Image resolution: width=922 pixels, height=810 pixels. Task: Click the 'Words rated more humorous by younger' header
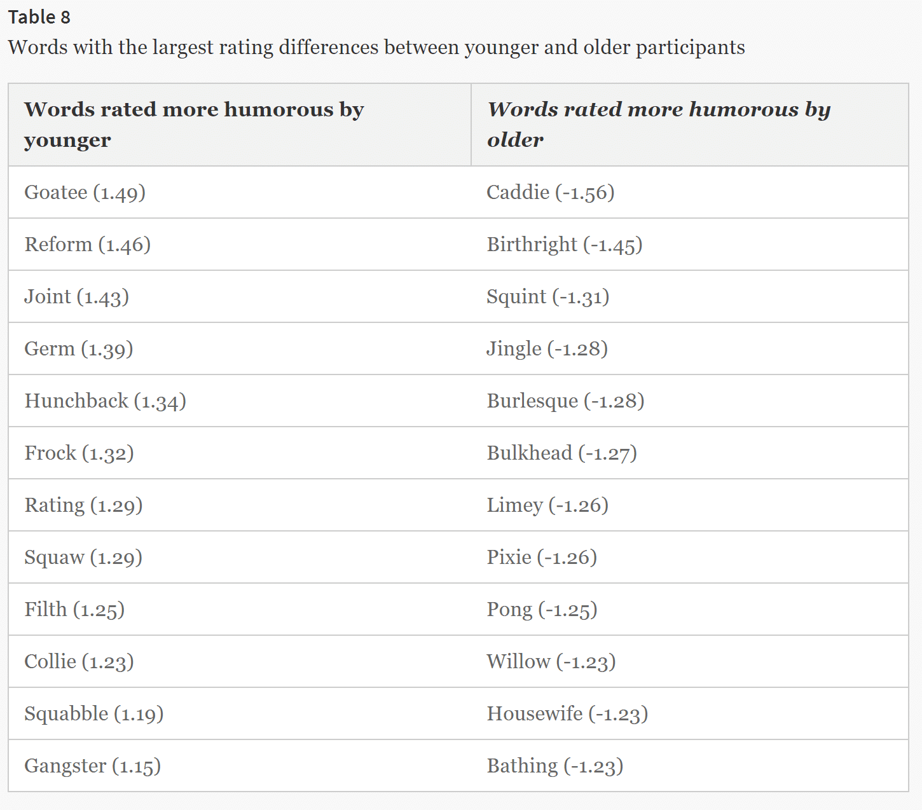(194, 125)
